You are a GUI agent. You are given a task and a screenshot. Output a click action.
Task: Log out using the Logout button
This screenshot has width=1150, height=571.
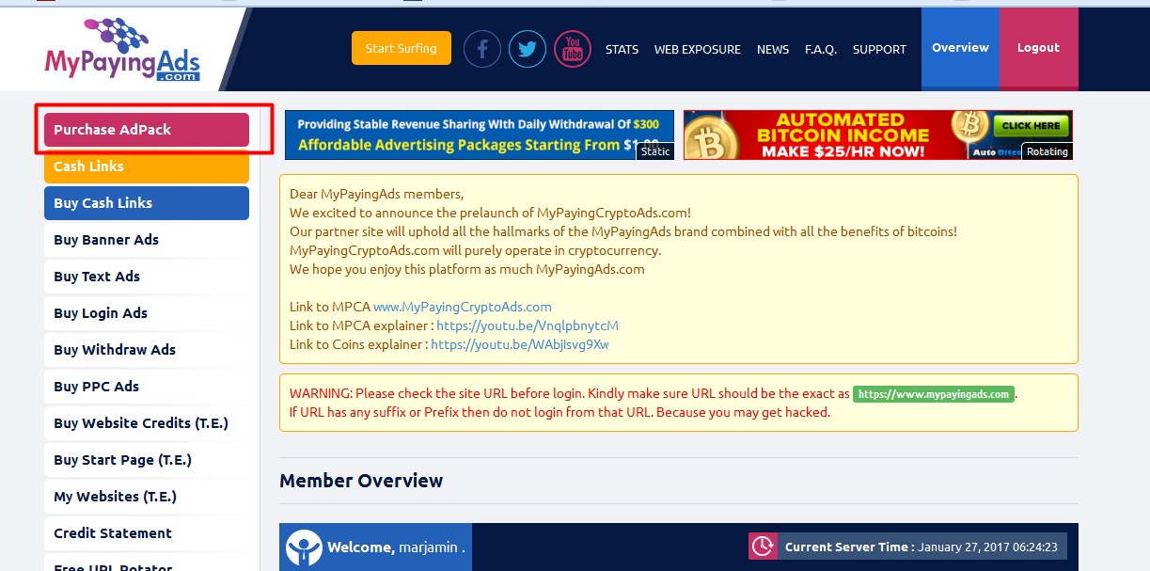(x=1038, y=47)
